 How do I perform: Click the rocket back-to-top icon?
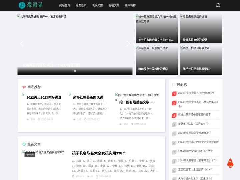[230, 163]
